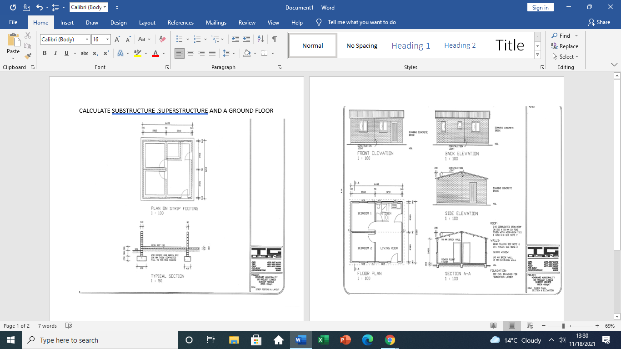Center align the paragraph text
The width and height of the screenshot is (621, 349).
(190, 54)
